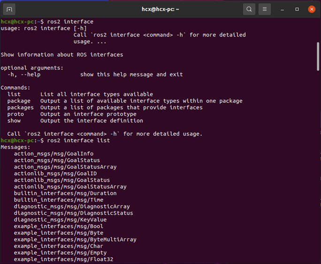Image resolution: width=321 pixels, height=264 pixels.
Task: Click the search icon in the title bar
Action: click(249, 9)
